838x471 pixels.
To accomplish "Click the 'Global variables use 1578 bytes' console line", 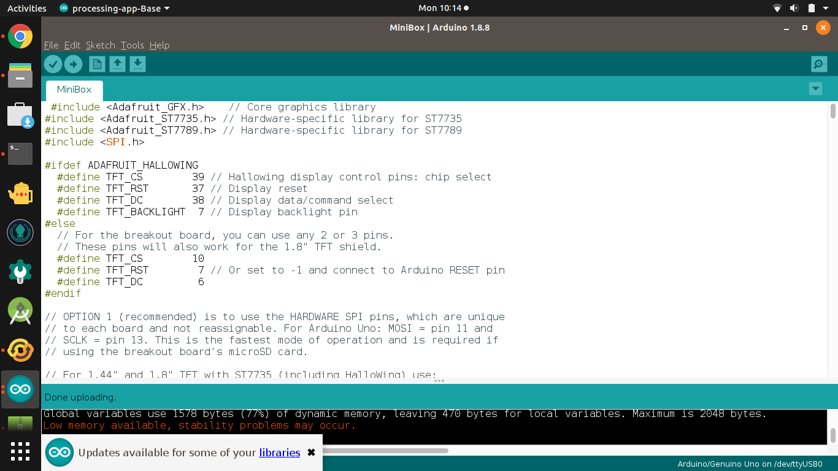I will 405,413.
